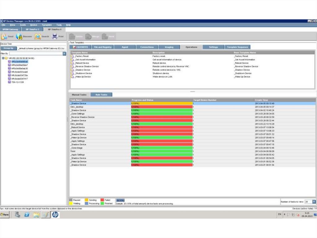Click _Wake Up Device template icon

coord(72,77)
